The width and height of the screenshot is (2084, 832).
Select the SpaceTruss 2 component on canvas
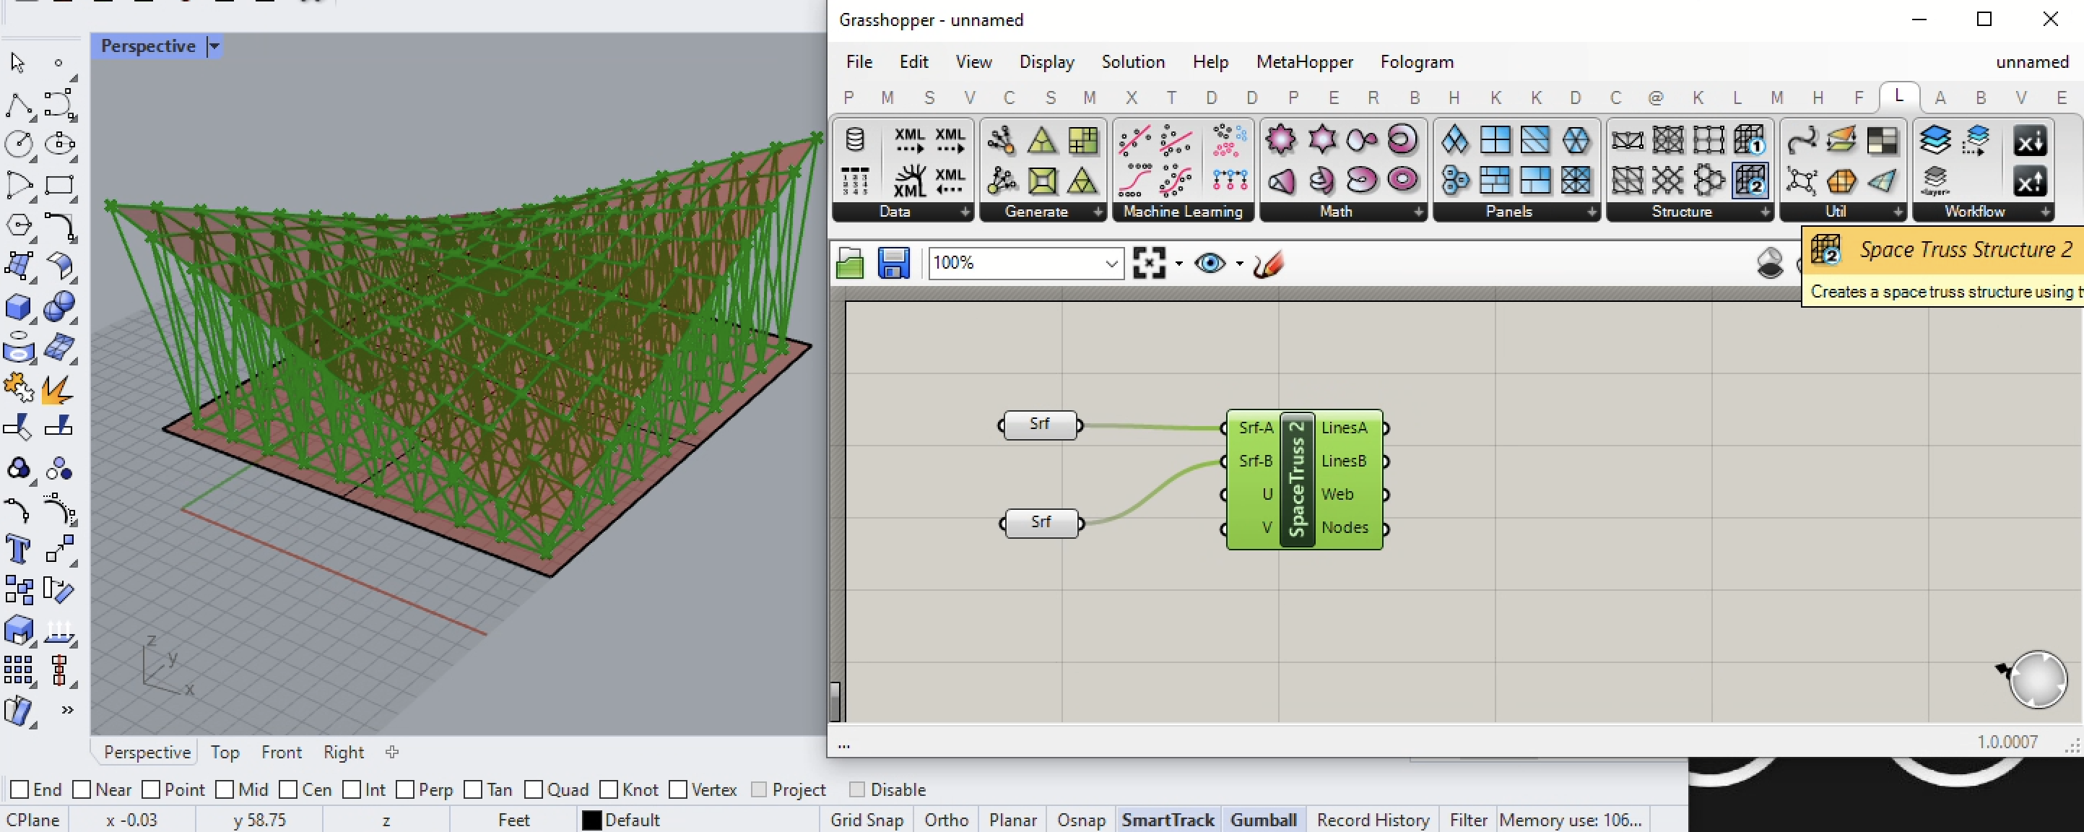[x=1297, y=479]
